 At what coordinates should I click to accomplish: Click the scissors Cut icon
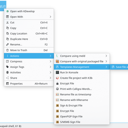pos(7,22)
